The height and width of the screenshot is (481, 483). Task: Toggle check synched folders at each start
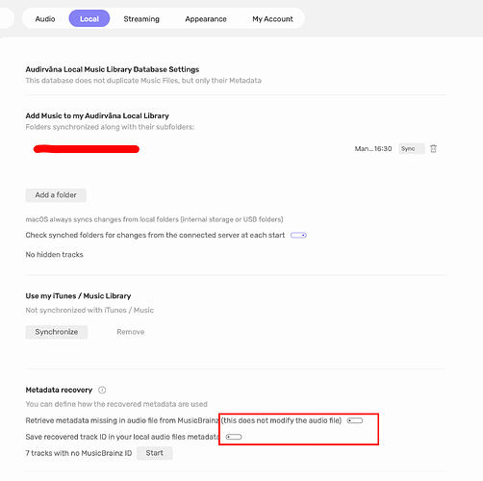298,236
